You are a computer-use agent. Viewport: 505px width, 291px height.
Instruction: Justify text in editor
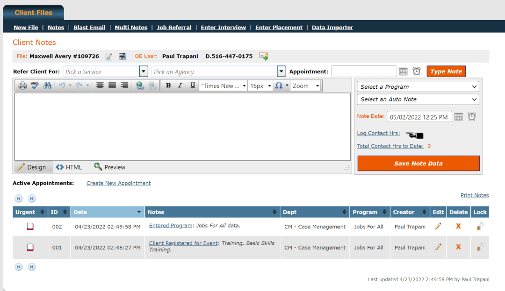tap(112, 85)
